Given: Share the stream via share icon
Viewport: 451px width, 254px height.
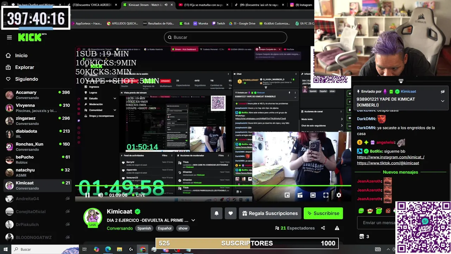Looking at the screenshot, I should point(323,228).
